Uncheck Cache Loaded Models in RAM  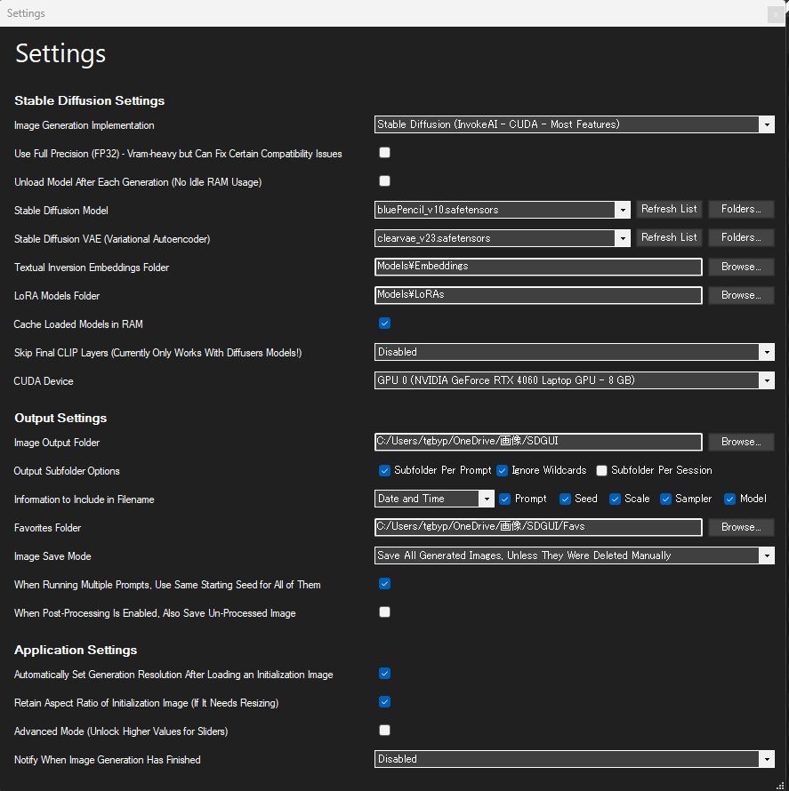[384, 323]
